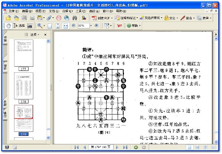Go to the previous page
The image size is (222, 154).
click(x=85, y=147)
